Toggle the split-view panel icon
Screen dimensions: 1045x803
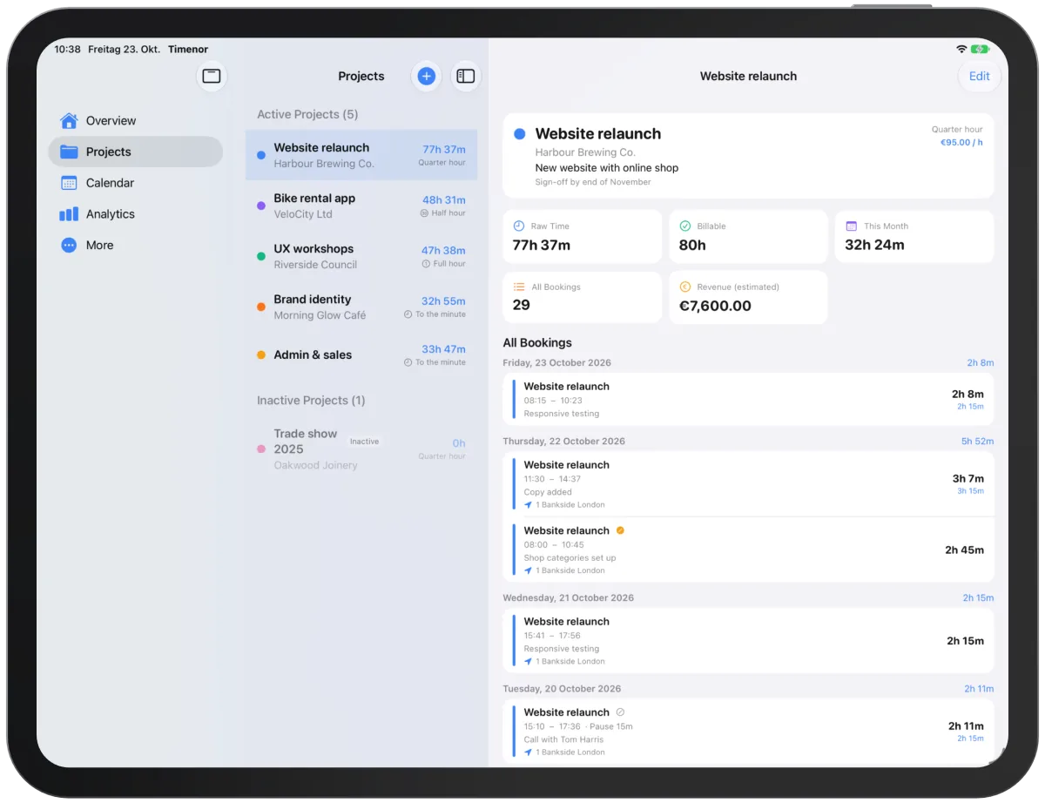pyautogui.click(x=466, y=76)
